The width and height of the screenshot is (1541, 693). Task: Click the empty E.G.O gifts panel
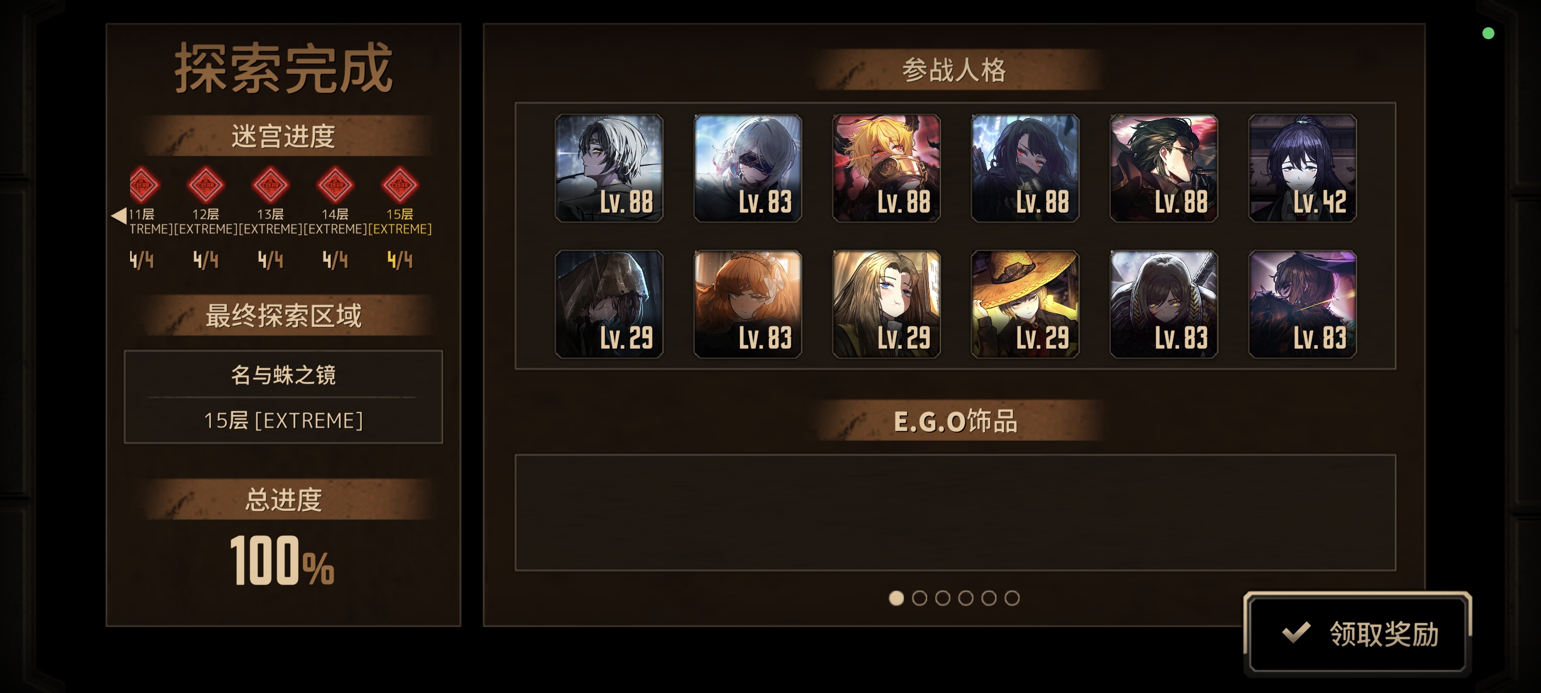(x=955, y=512)
